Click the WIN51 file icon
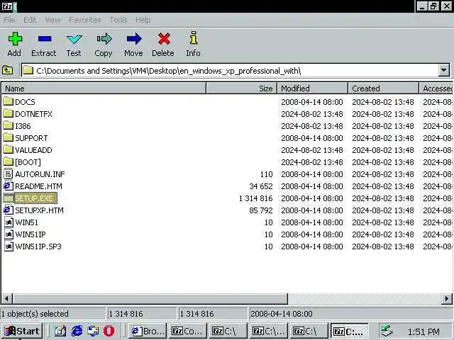Image resolution: width=454 pixels, height=340 pixels. point(9,222)
